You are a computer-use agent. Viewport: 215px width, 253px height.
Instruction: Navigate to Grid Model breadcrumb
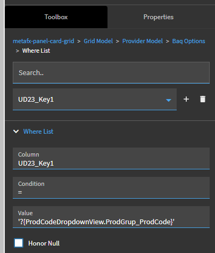98,41
